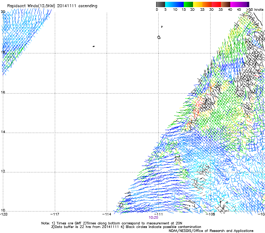
Task: Click the '10' legend tick label
Action: pos(175,10)
